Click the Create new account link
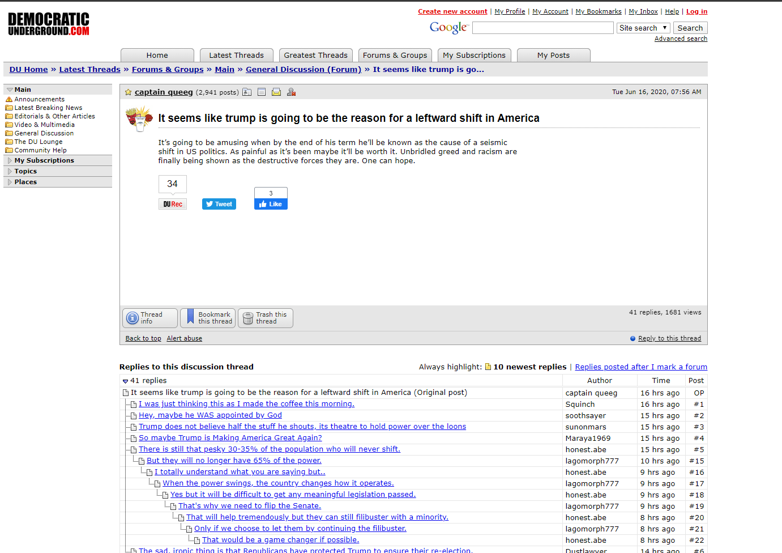Image resolution: width=782 pixels, height=553 pixels. tap(452, 11)
